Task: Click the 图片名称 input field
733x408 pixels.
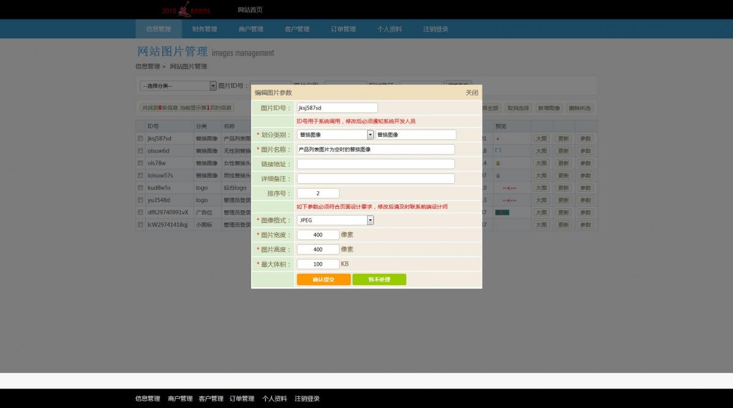Action: point(376,149)
